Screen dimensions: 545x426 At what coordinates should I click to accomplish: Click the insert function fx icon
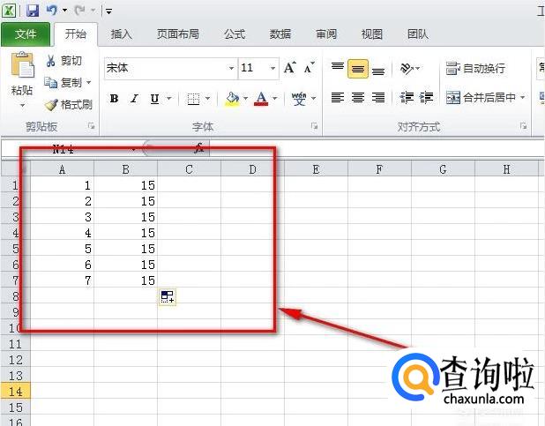click(x=199, y=148)
